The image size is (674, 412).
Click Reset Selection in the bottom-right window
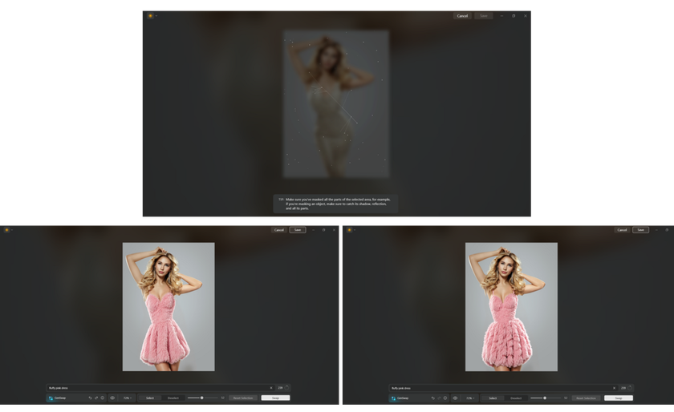coord(587,398)
